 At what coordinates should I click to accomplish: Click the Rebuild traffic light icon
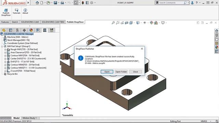[83, 3]
